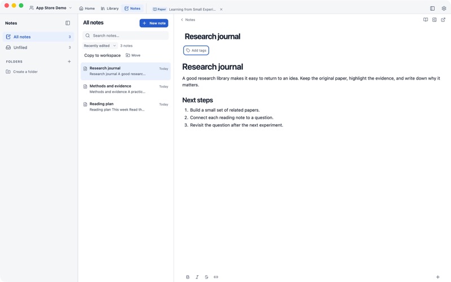Image resolution: width=451 pixels, height=282 pixels.
Task: Click the Notes breadcrumb link
Action: coord(190,20)
